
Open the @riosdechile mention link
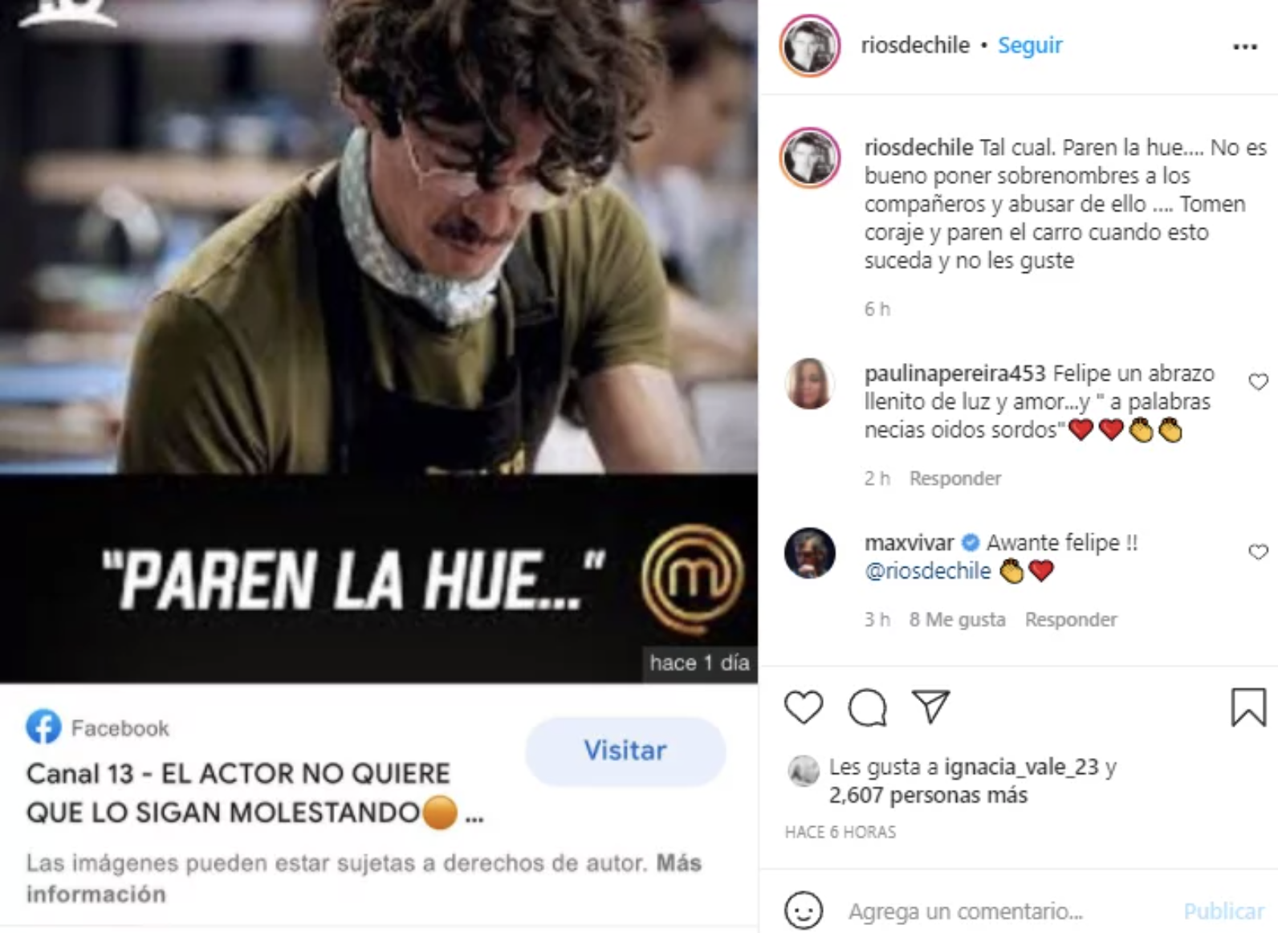(928, 571)
